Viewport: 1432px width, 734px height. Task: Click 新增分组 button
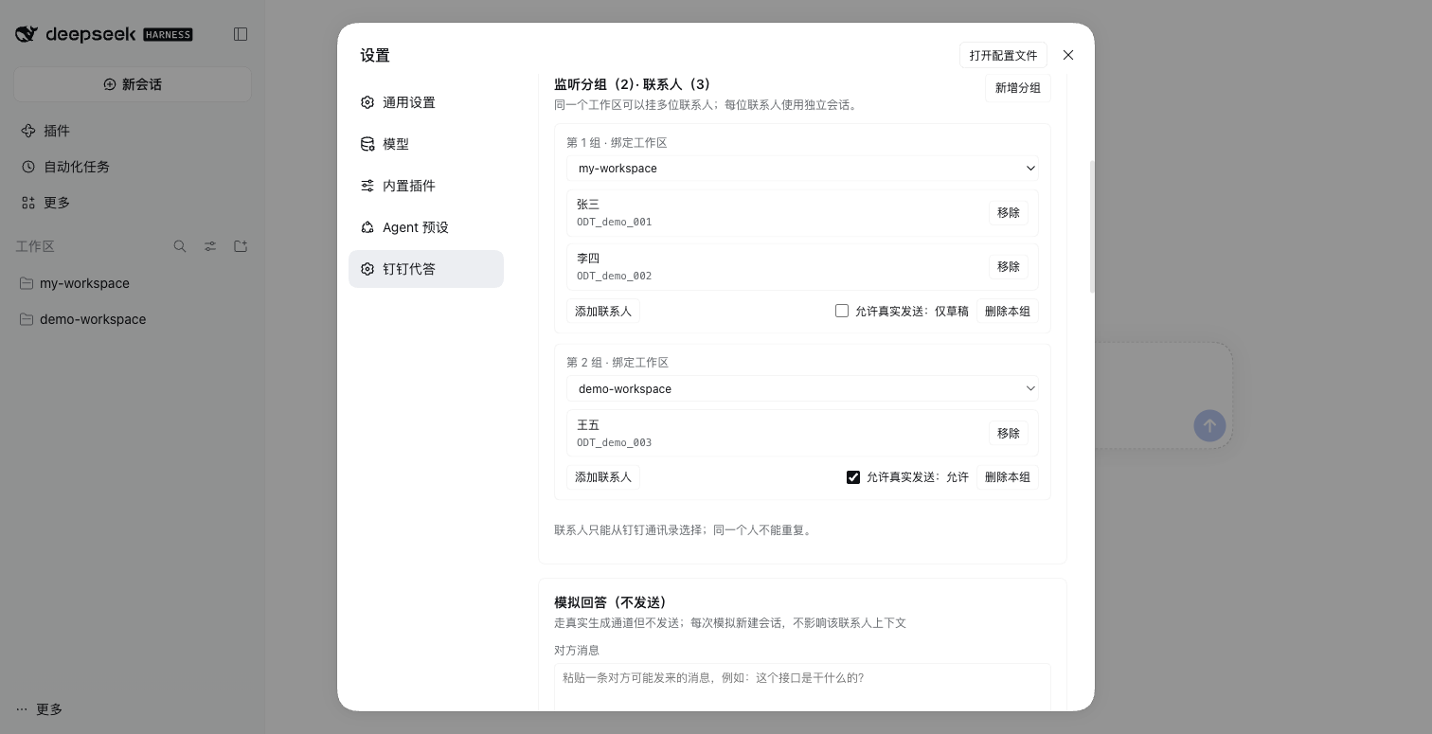(x=1018, y=87)
